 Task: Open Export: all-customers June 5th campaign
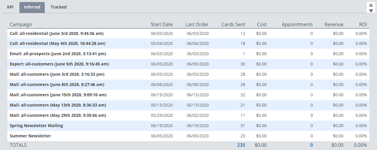tap(59, 64)
